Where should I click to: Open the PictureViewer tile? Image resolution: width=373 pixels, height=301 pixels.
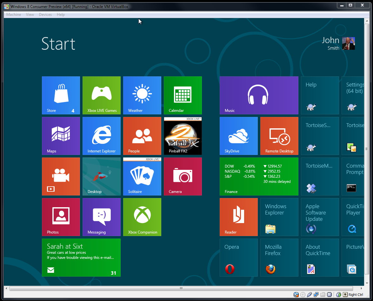[353, 258]
